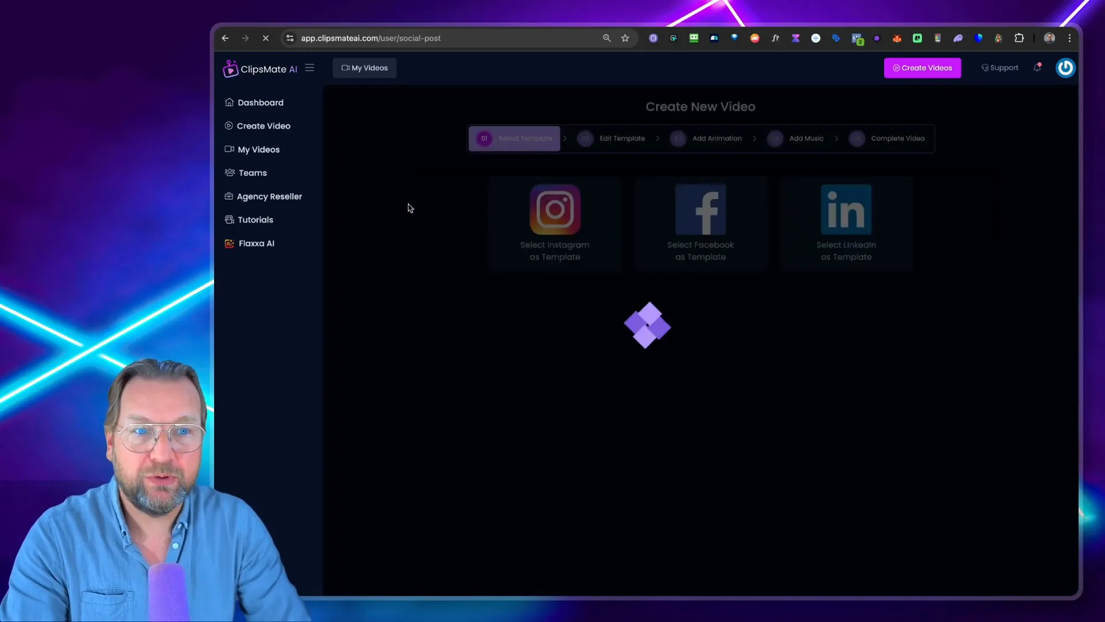The height and width of the screenshot is (622, 1105).
Task: Open the MetaMask fox extension
Action: pos(897,38)
